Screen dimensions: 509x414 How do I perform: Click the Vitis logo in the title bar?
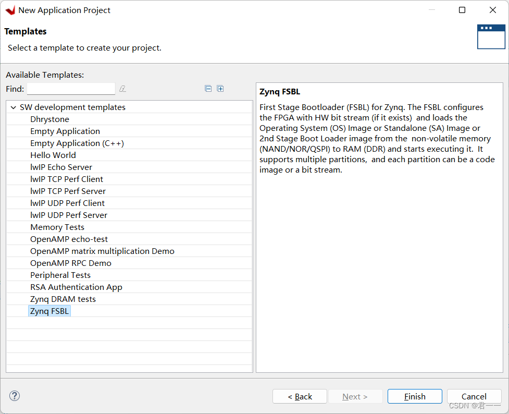(x=10, y=10)
